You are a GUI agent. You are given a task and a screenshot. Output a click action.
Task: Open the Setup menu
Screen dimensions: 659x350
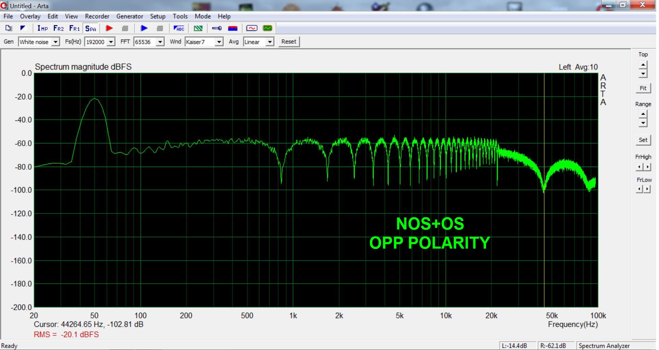[158, 16]
